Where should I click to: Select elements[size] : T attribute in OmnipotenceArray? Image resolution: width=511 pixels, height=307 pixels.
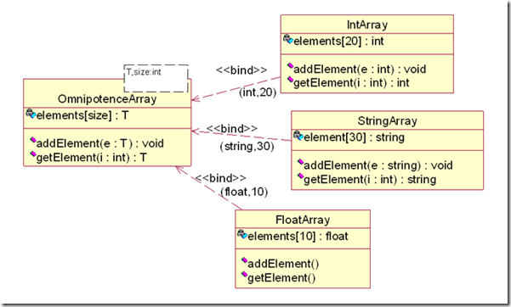(x=82, y=115)
